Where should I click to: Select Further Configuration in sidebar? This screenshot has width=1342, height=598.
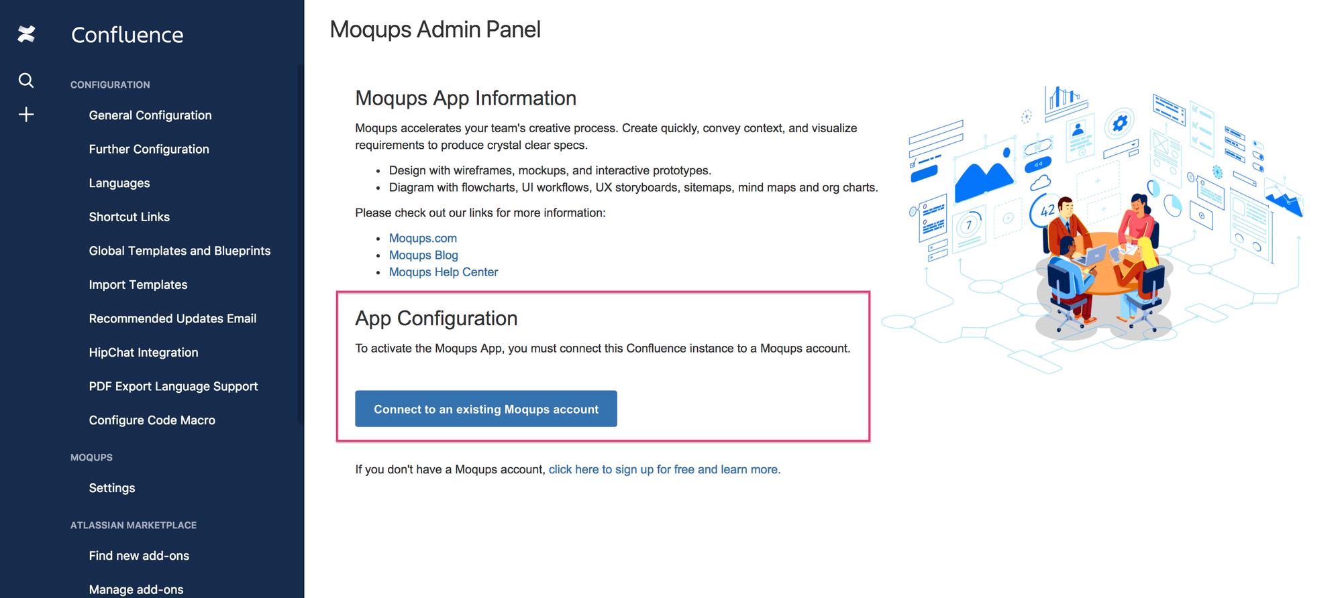point(148,149)
